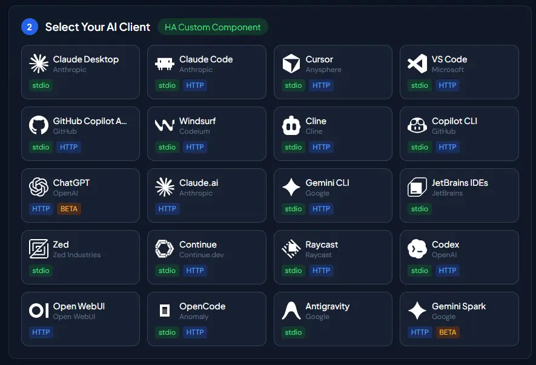Screen dimensions: 536x365
Task: Click the BETA tag on Gemini Spark
Action: tap(448, 332)
